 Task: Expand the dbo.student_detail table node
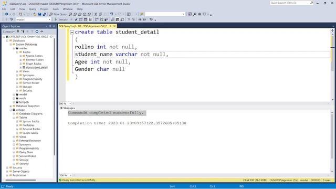click(21, 68)
